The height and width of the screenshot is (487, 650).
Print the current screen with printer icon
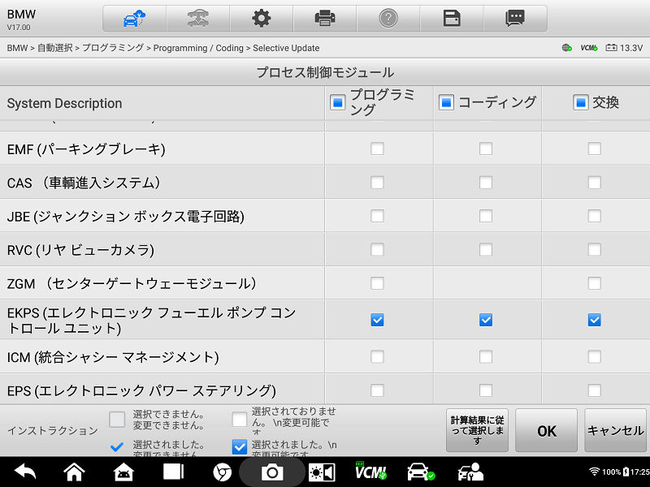(324, 19)
